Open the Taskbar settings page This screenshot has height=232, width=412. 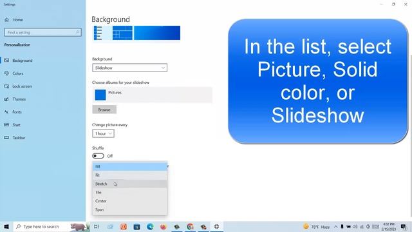[x=15, y=137]
